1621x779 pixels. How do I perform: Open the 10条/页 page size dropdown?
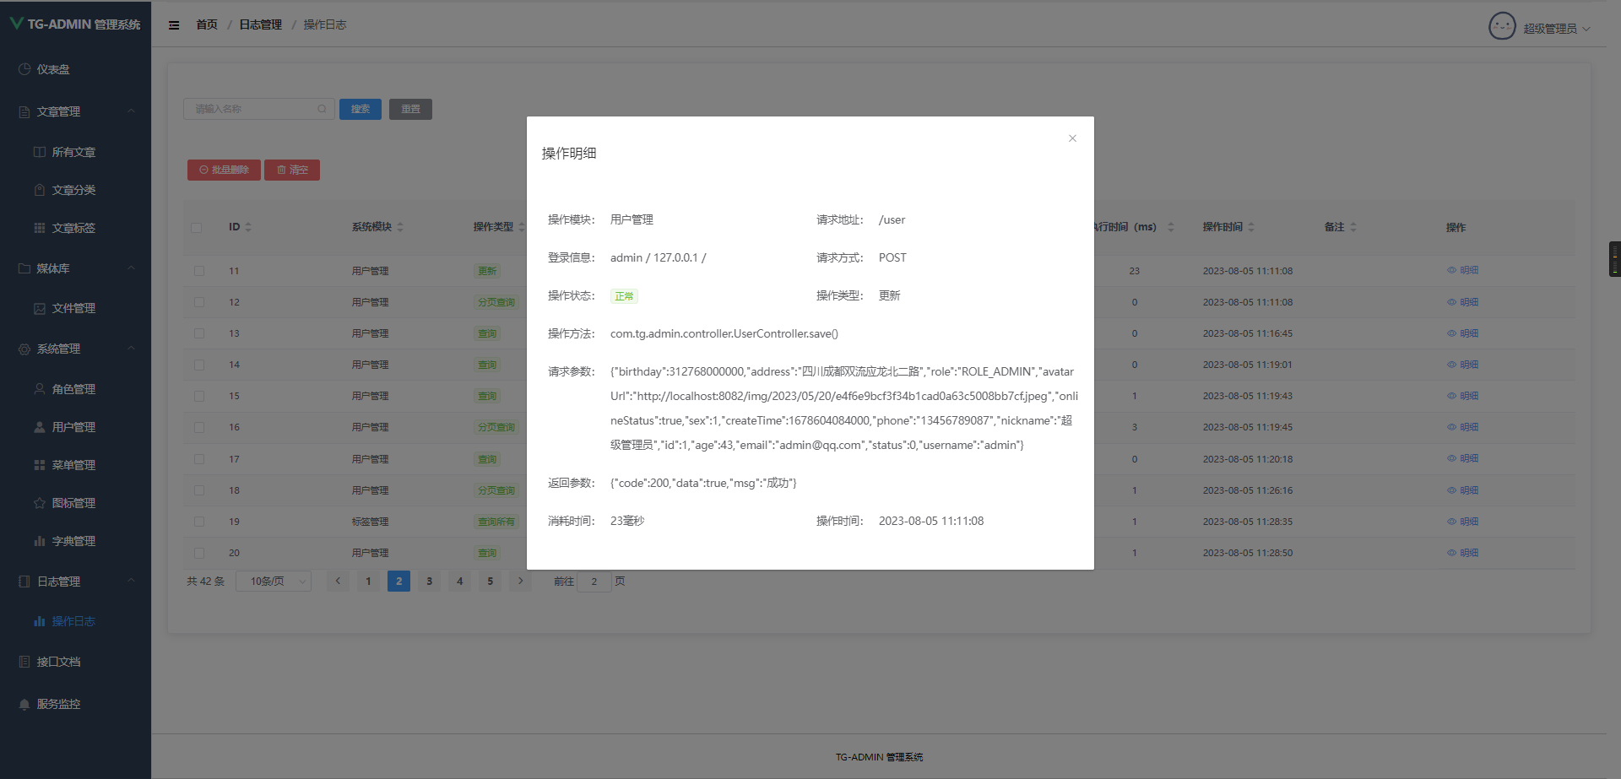274,582
